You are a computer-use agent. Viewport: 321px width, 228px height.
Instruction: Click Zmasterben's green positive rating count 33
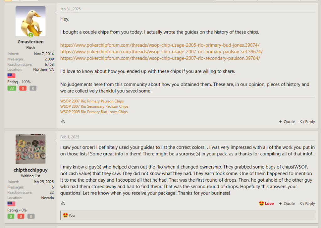(x=11, y=88)
